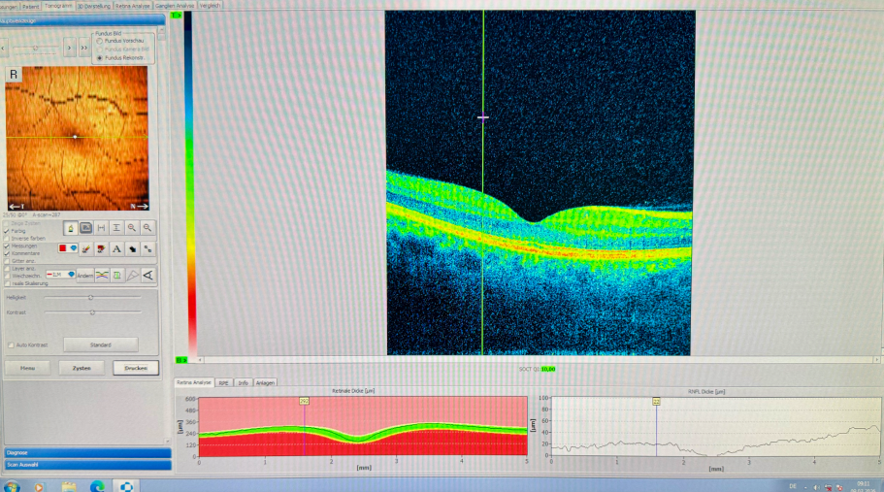884x492 pixels.
Task: Select the vertical thickness measurement tool
Action: [x=116, y=227]
